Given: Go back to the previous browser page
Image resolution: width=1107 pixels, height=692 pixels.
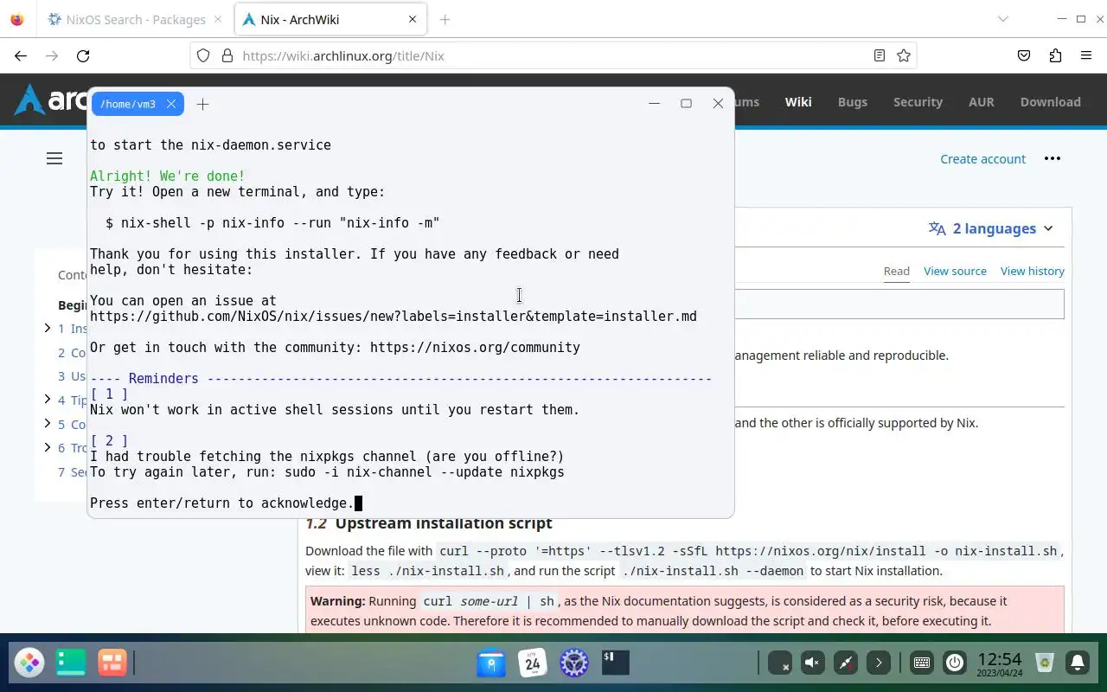Looking at the screenshot, I should click(x=21, y=55).
